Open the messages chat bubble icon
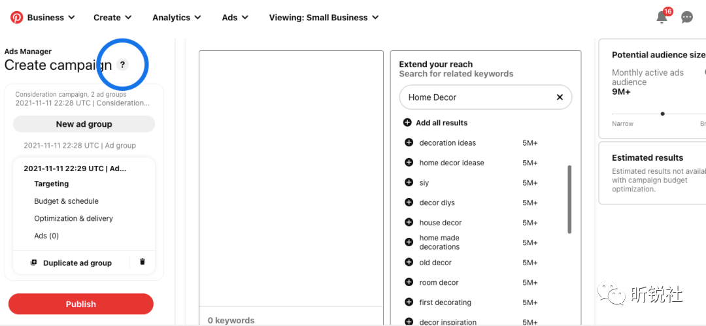Viewport: 706px width, 326px height. coord(687,18)
